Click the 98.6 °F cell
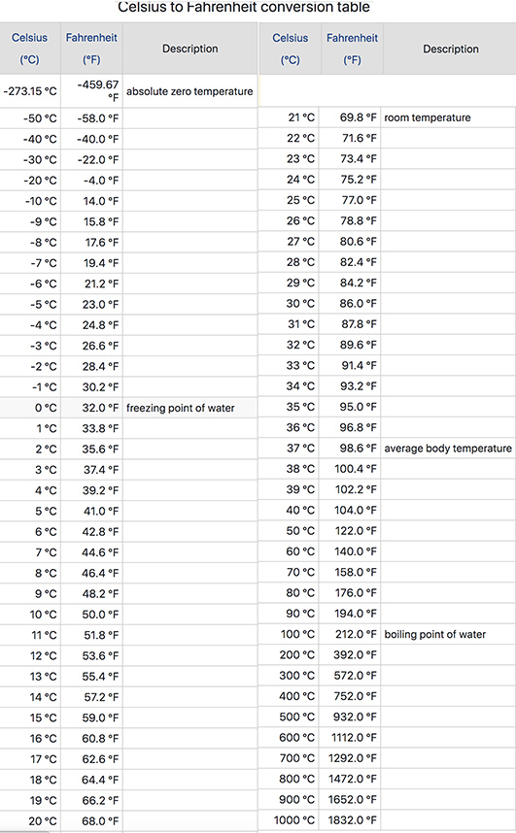This screenshot has height=833, width=516. tap(350, 449)
